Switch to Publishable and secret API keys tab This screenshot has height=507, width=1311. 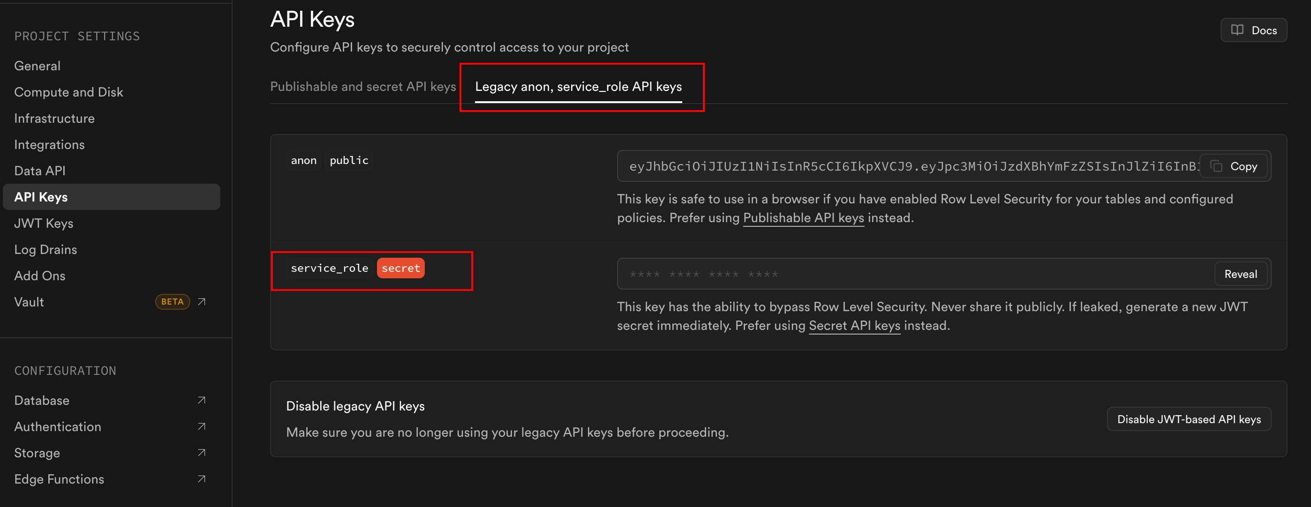click(x=363, y=86)
